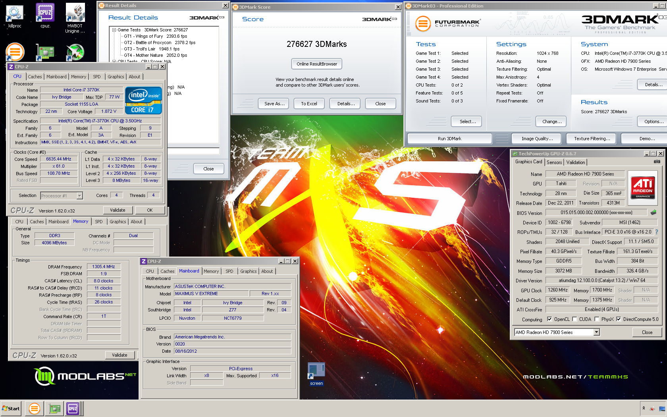The image size is (667, 417).
Task: Open the Sensors tab in GPU-Z
Action: [x=554, y=162]
